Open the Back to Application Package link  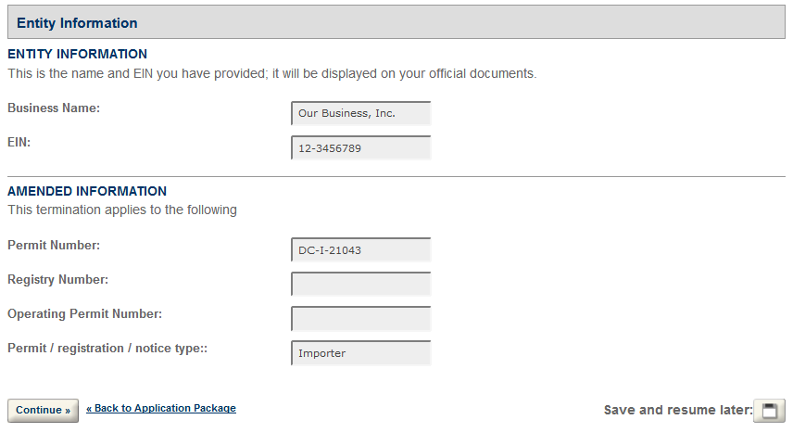pyautogui.click(x=161, y=409)
